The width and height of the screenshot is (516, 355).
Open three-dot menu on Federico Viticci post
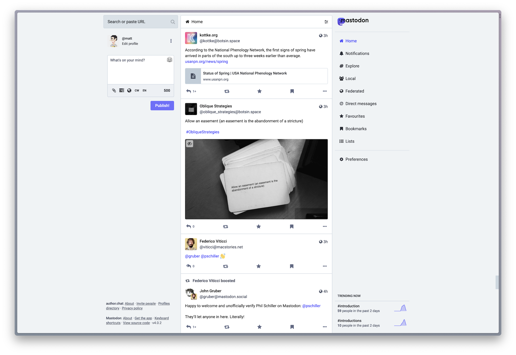324,267
